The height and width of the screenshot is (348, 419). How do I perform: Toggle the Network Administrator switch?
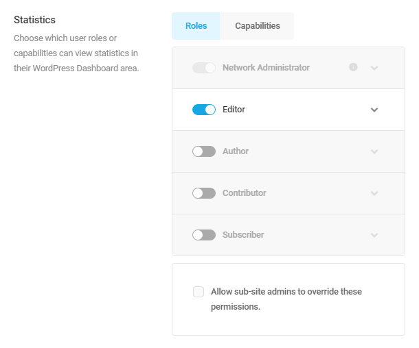pyautogui.click(x=204, y=68)
